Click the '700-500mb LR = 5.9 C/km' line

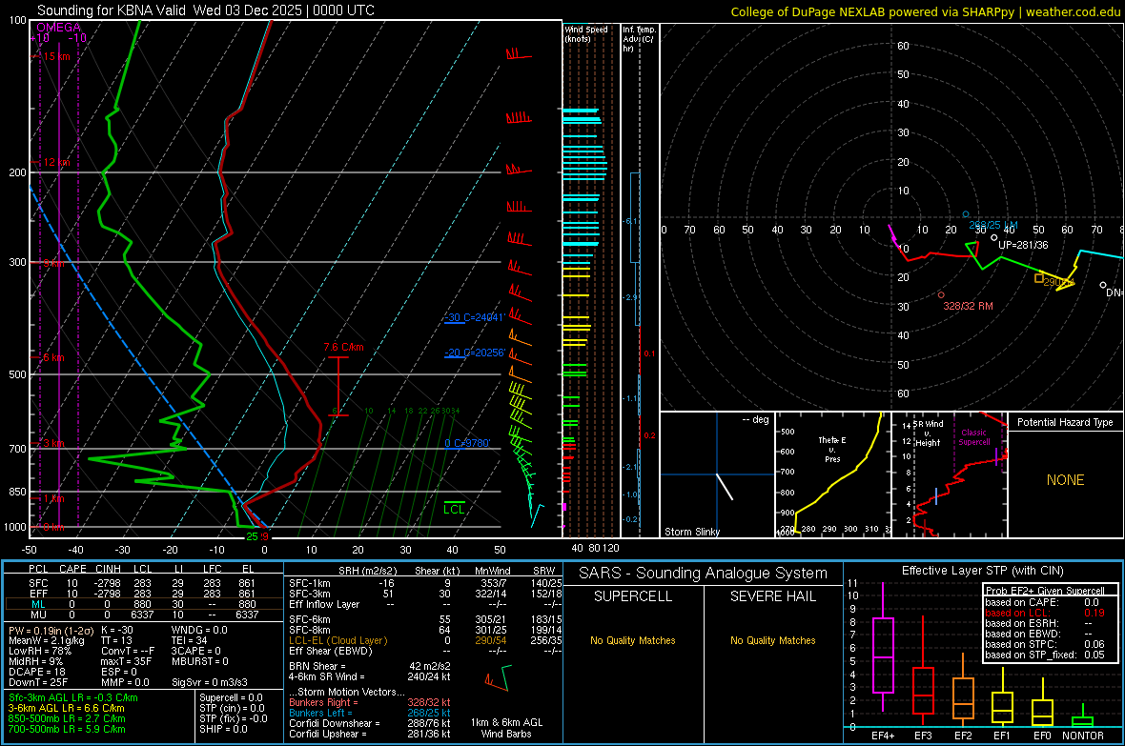[x=67, y=730]
